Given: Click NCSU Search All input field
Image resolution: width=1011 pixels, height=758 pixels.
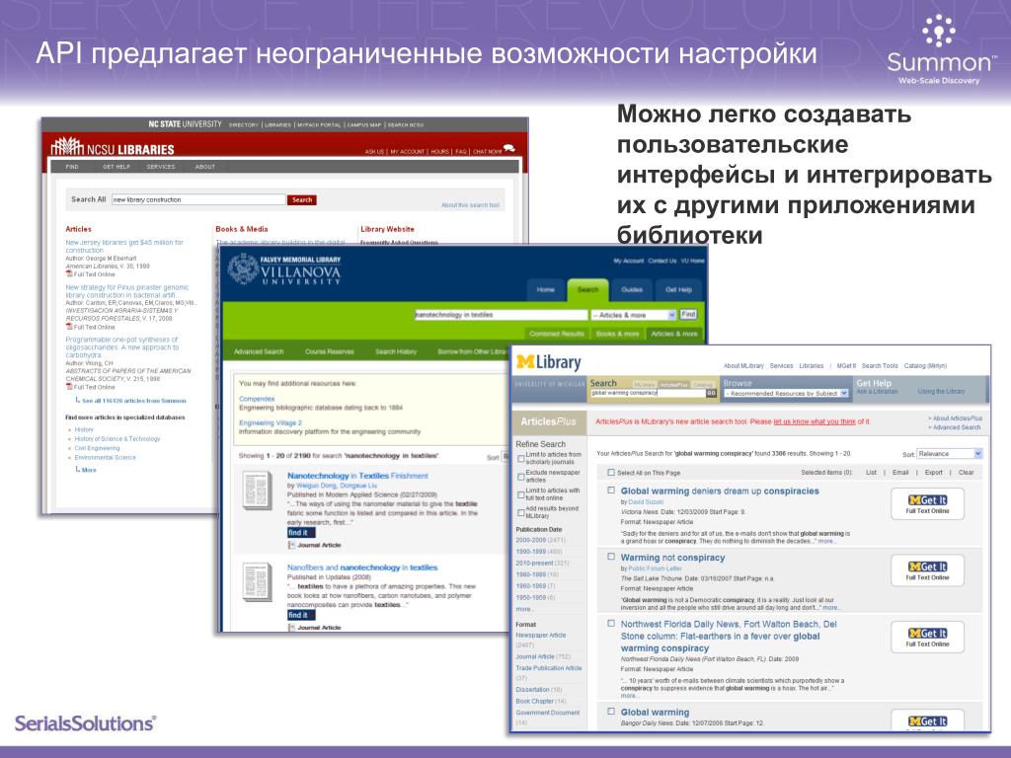Looking at the screenshot, I should coord(198,199).
